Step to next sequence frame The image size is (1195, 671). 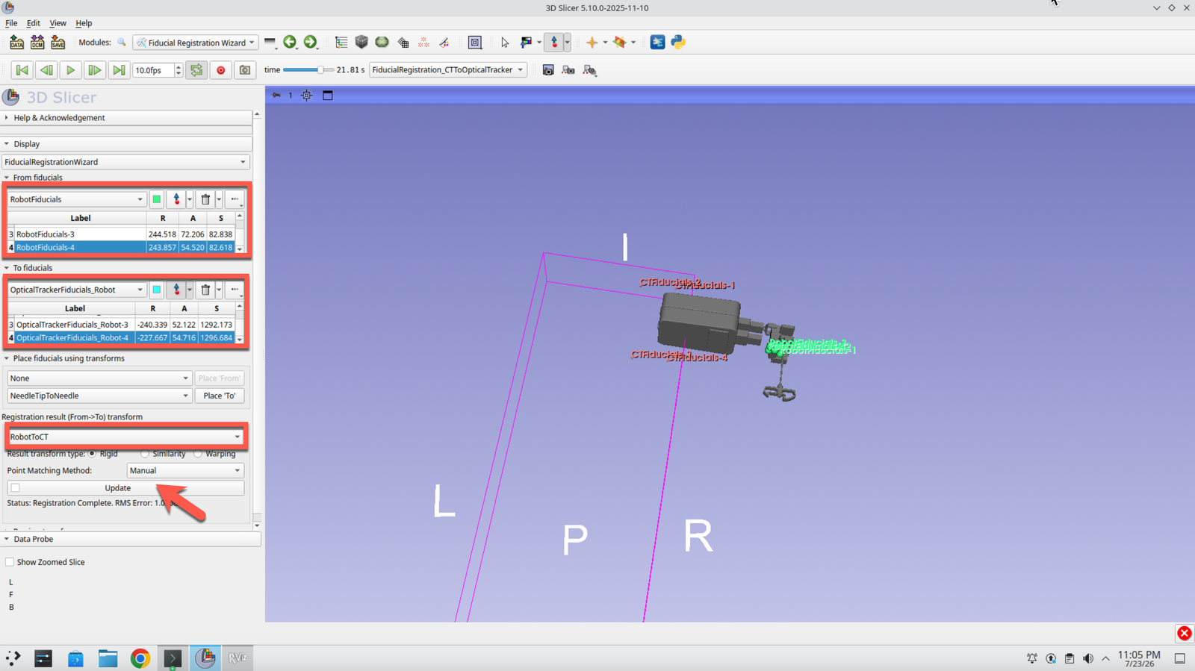(x=94, y=70)
